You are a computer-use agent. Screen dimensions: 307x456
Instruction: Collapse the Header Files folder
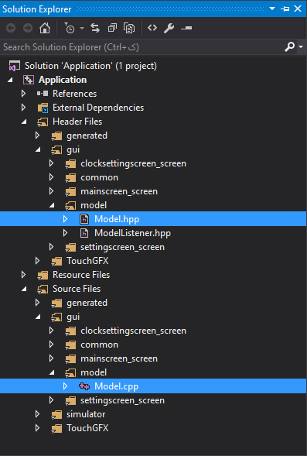(x=24, y=122)
